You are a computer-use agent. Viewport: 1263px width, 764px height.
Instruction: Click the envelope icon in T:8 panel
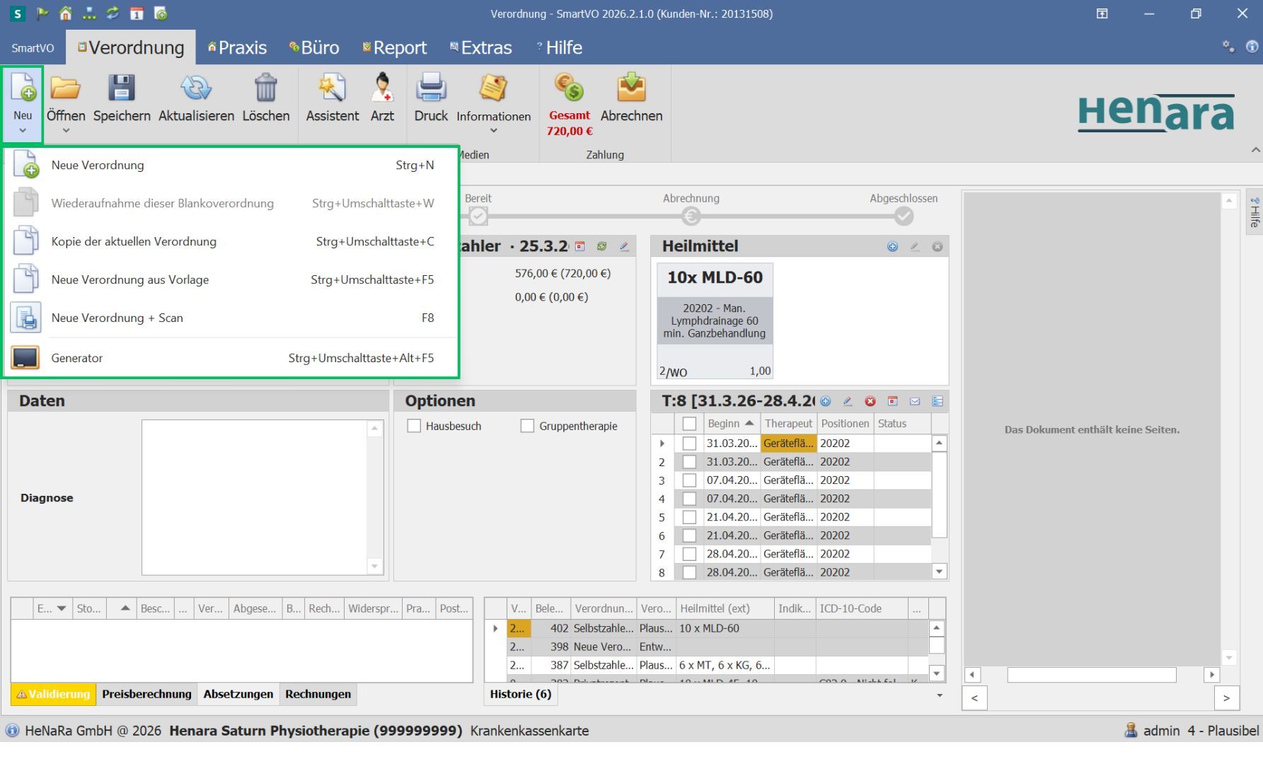pyautogui.click(x=915, y=402)
